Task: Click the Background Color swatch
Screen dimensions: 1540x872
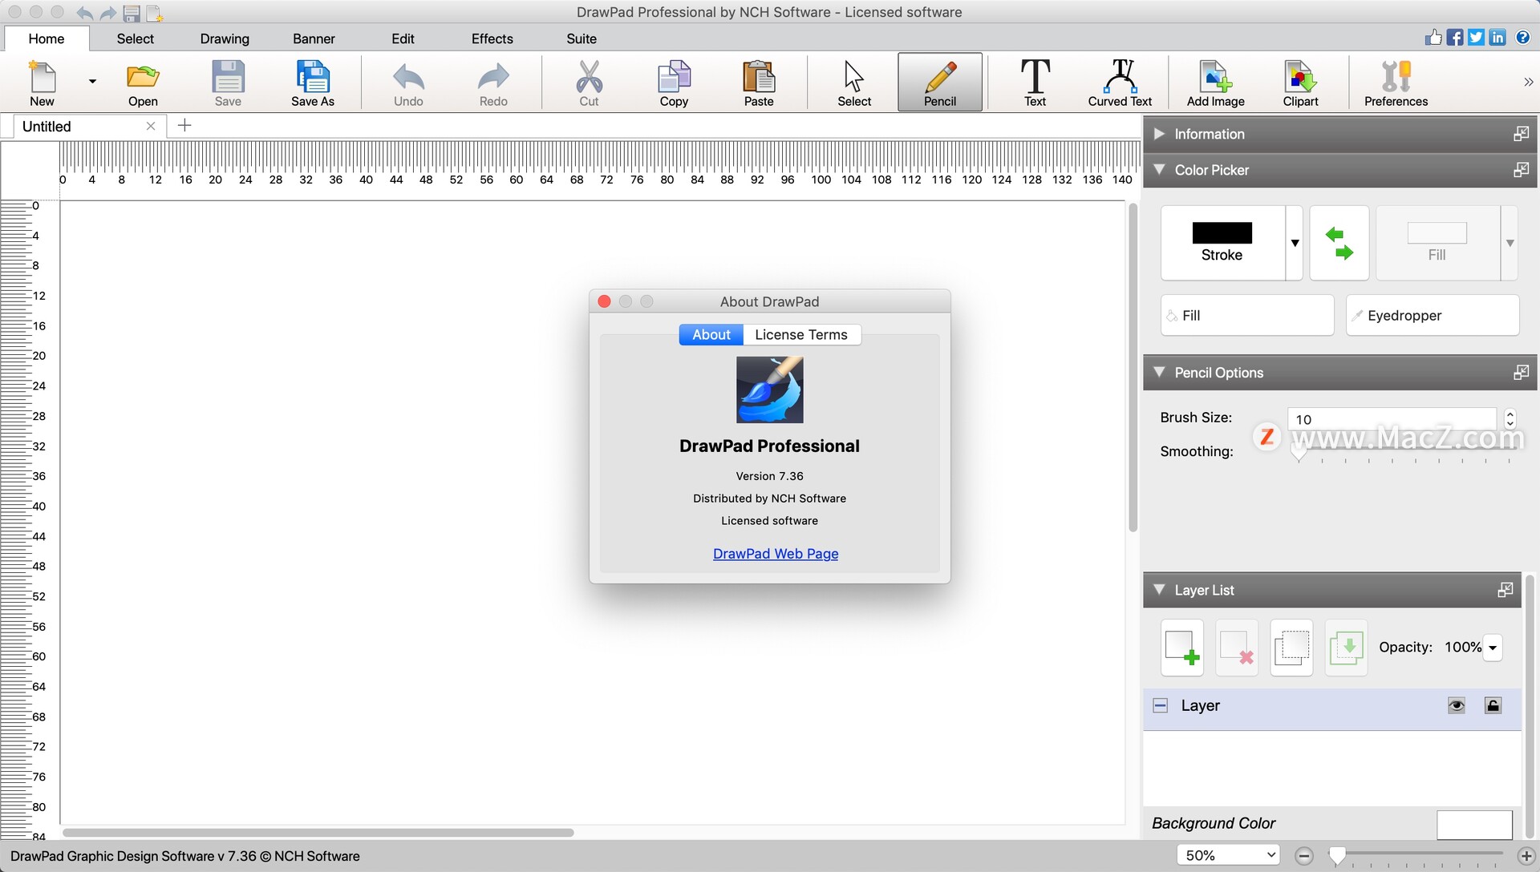Action: click(x=1473, y=824)
